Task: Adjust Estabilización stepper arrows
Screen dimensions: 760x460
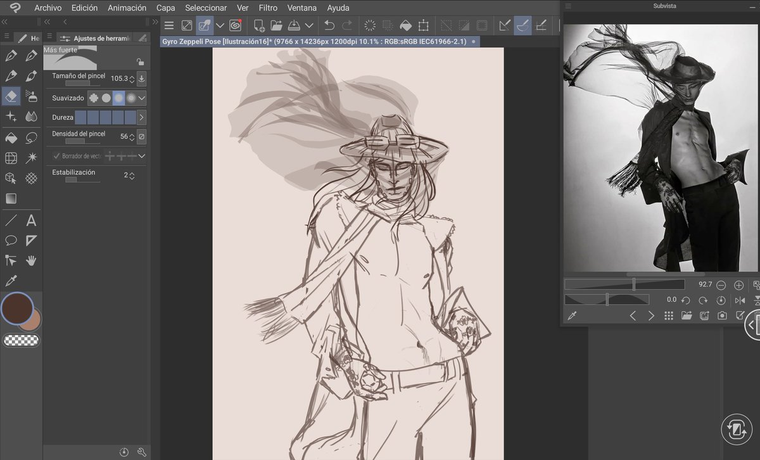Action: 132,176
